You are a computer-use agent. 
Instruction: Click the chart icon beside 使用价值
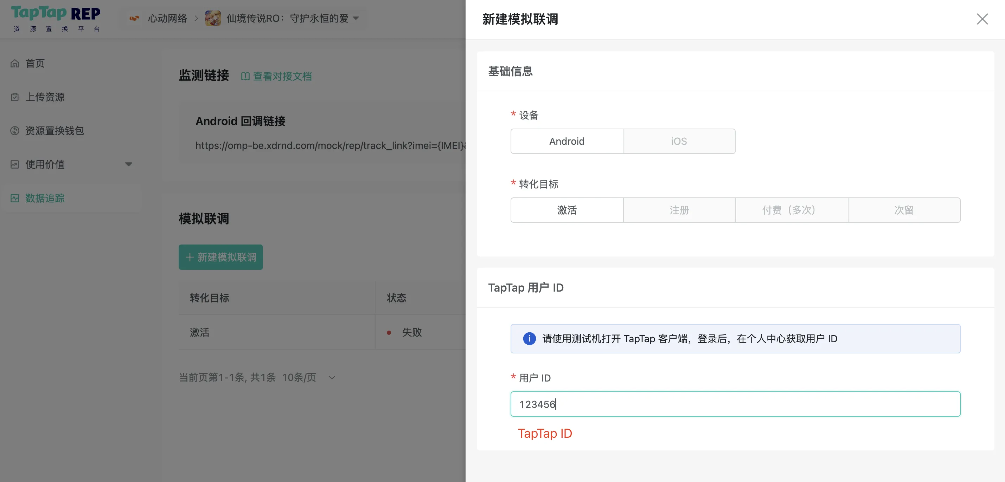click(14, 164)
